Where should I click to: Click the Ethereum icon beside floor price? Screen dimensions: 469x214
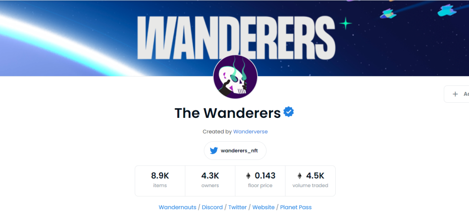point(248,176)
